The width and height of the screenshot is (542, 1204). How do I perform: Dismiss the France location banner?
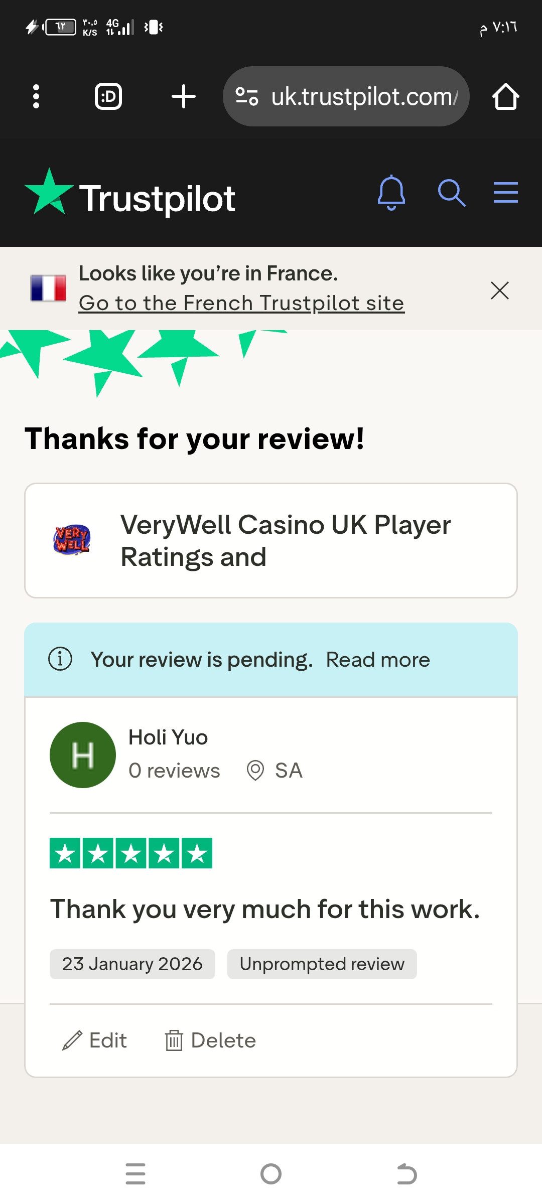[x=500, y=290]
